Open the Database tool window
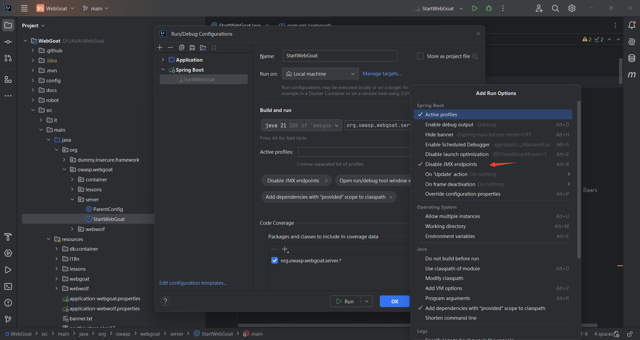Image resolution: width=640 pixels, height=340 pixels. (x=632, y=58)
